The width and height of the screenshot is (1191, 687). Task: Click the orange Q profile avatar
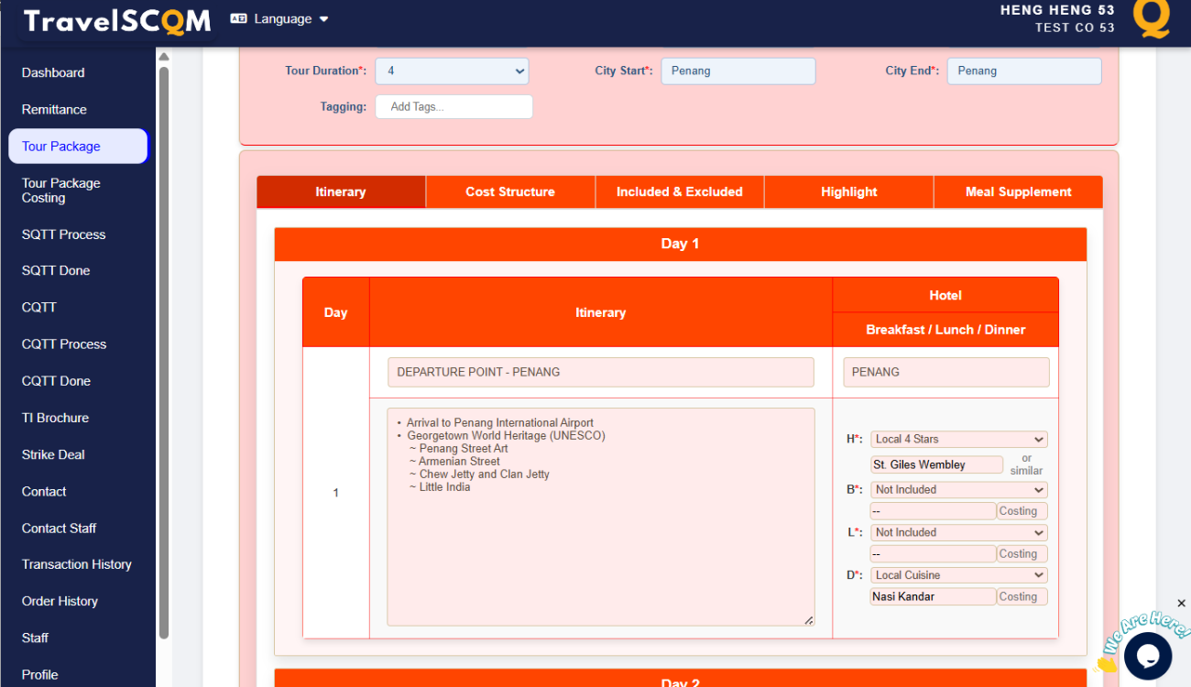(1151, 18)
